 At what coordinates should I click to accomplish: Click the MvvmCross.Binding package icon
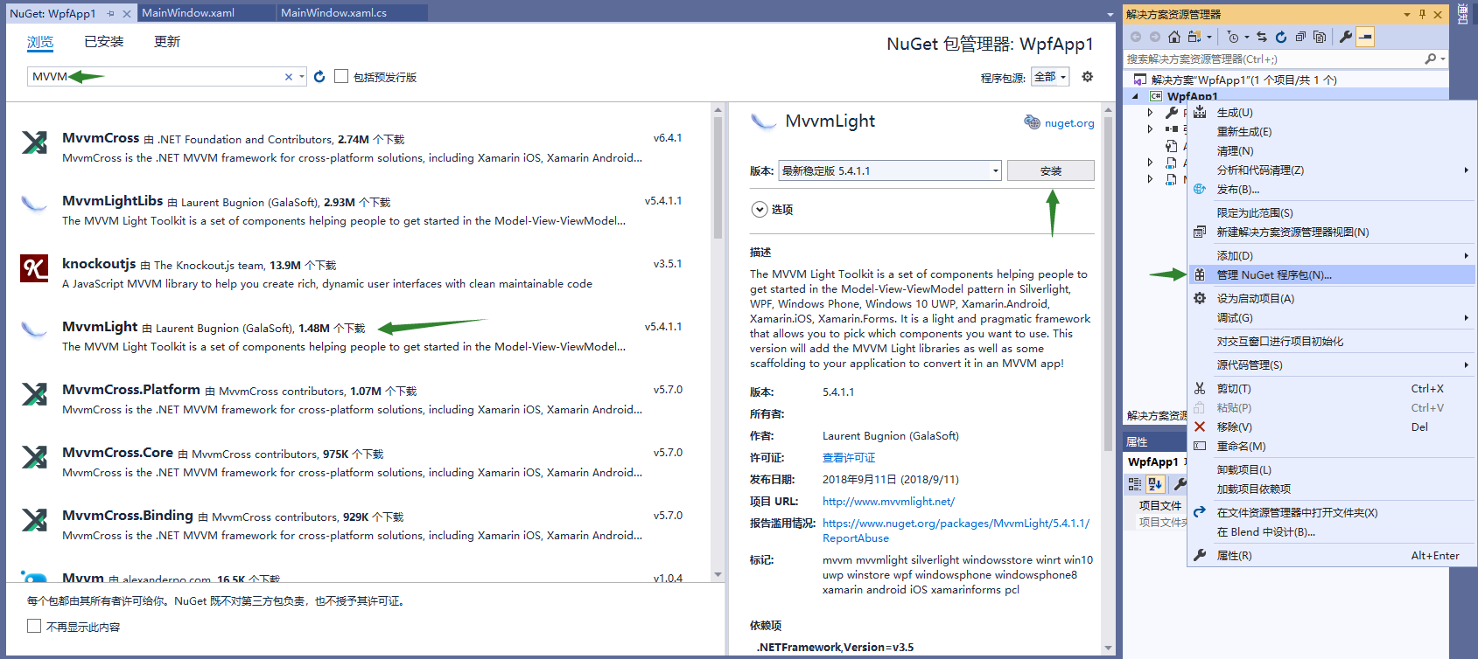coord(34,519)
